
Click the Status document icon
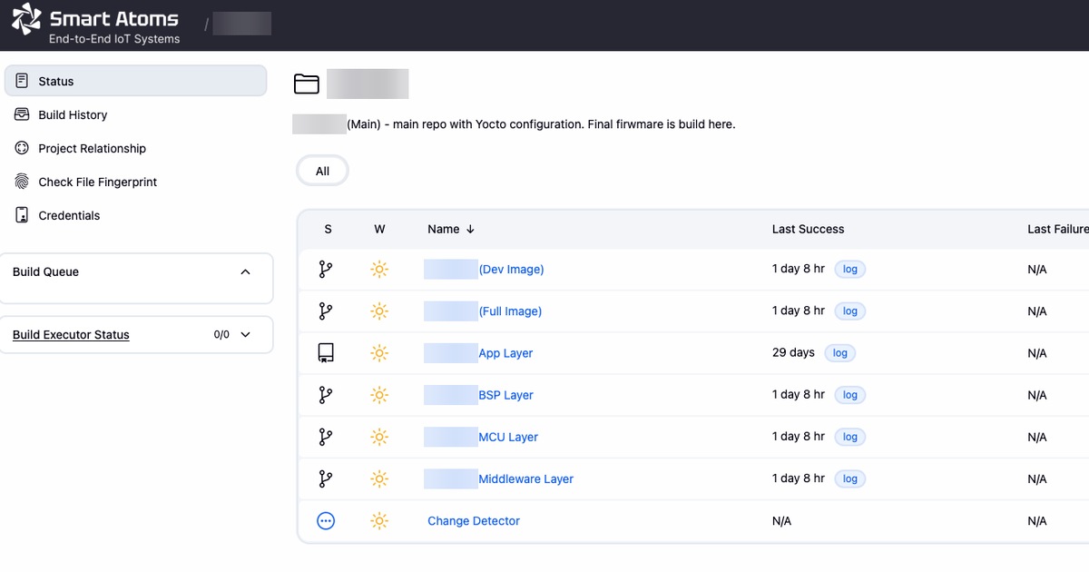(22, 81)
